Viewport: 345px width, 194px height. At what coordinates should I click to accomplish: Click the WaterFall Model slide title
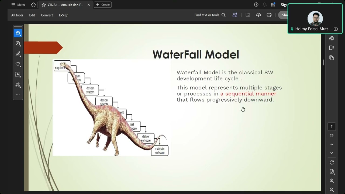coord(196,54)
